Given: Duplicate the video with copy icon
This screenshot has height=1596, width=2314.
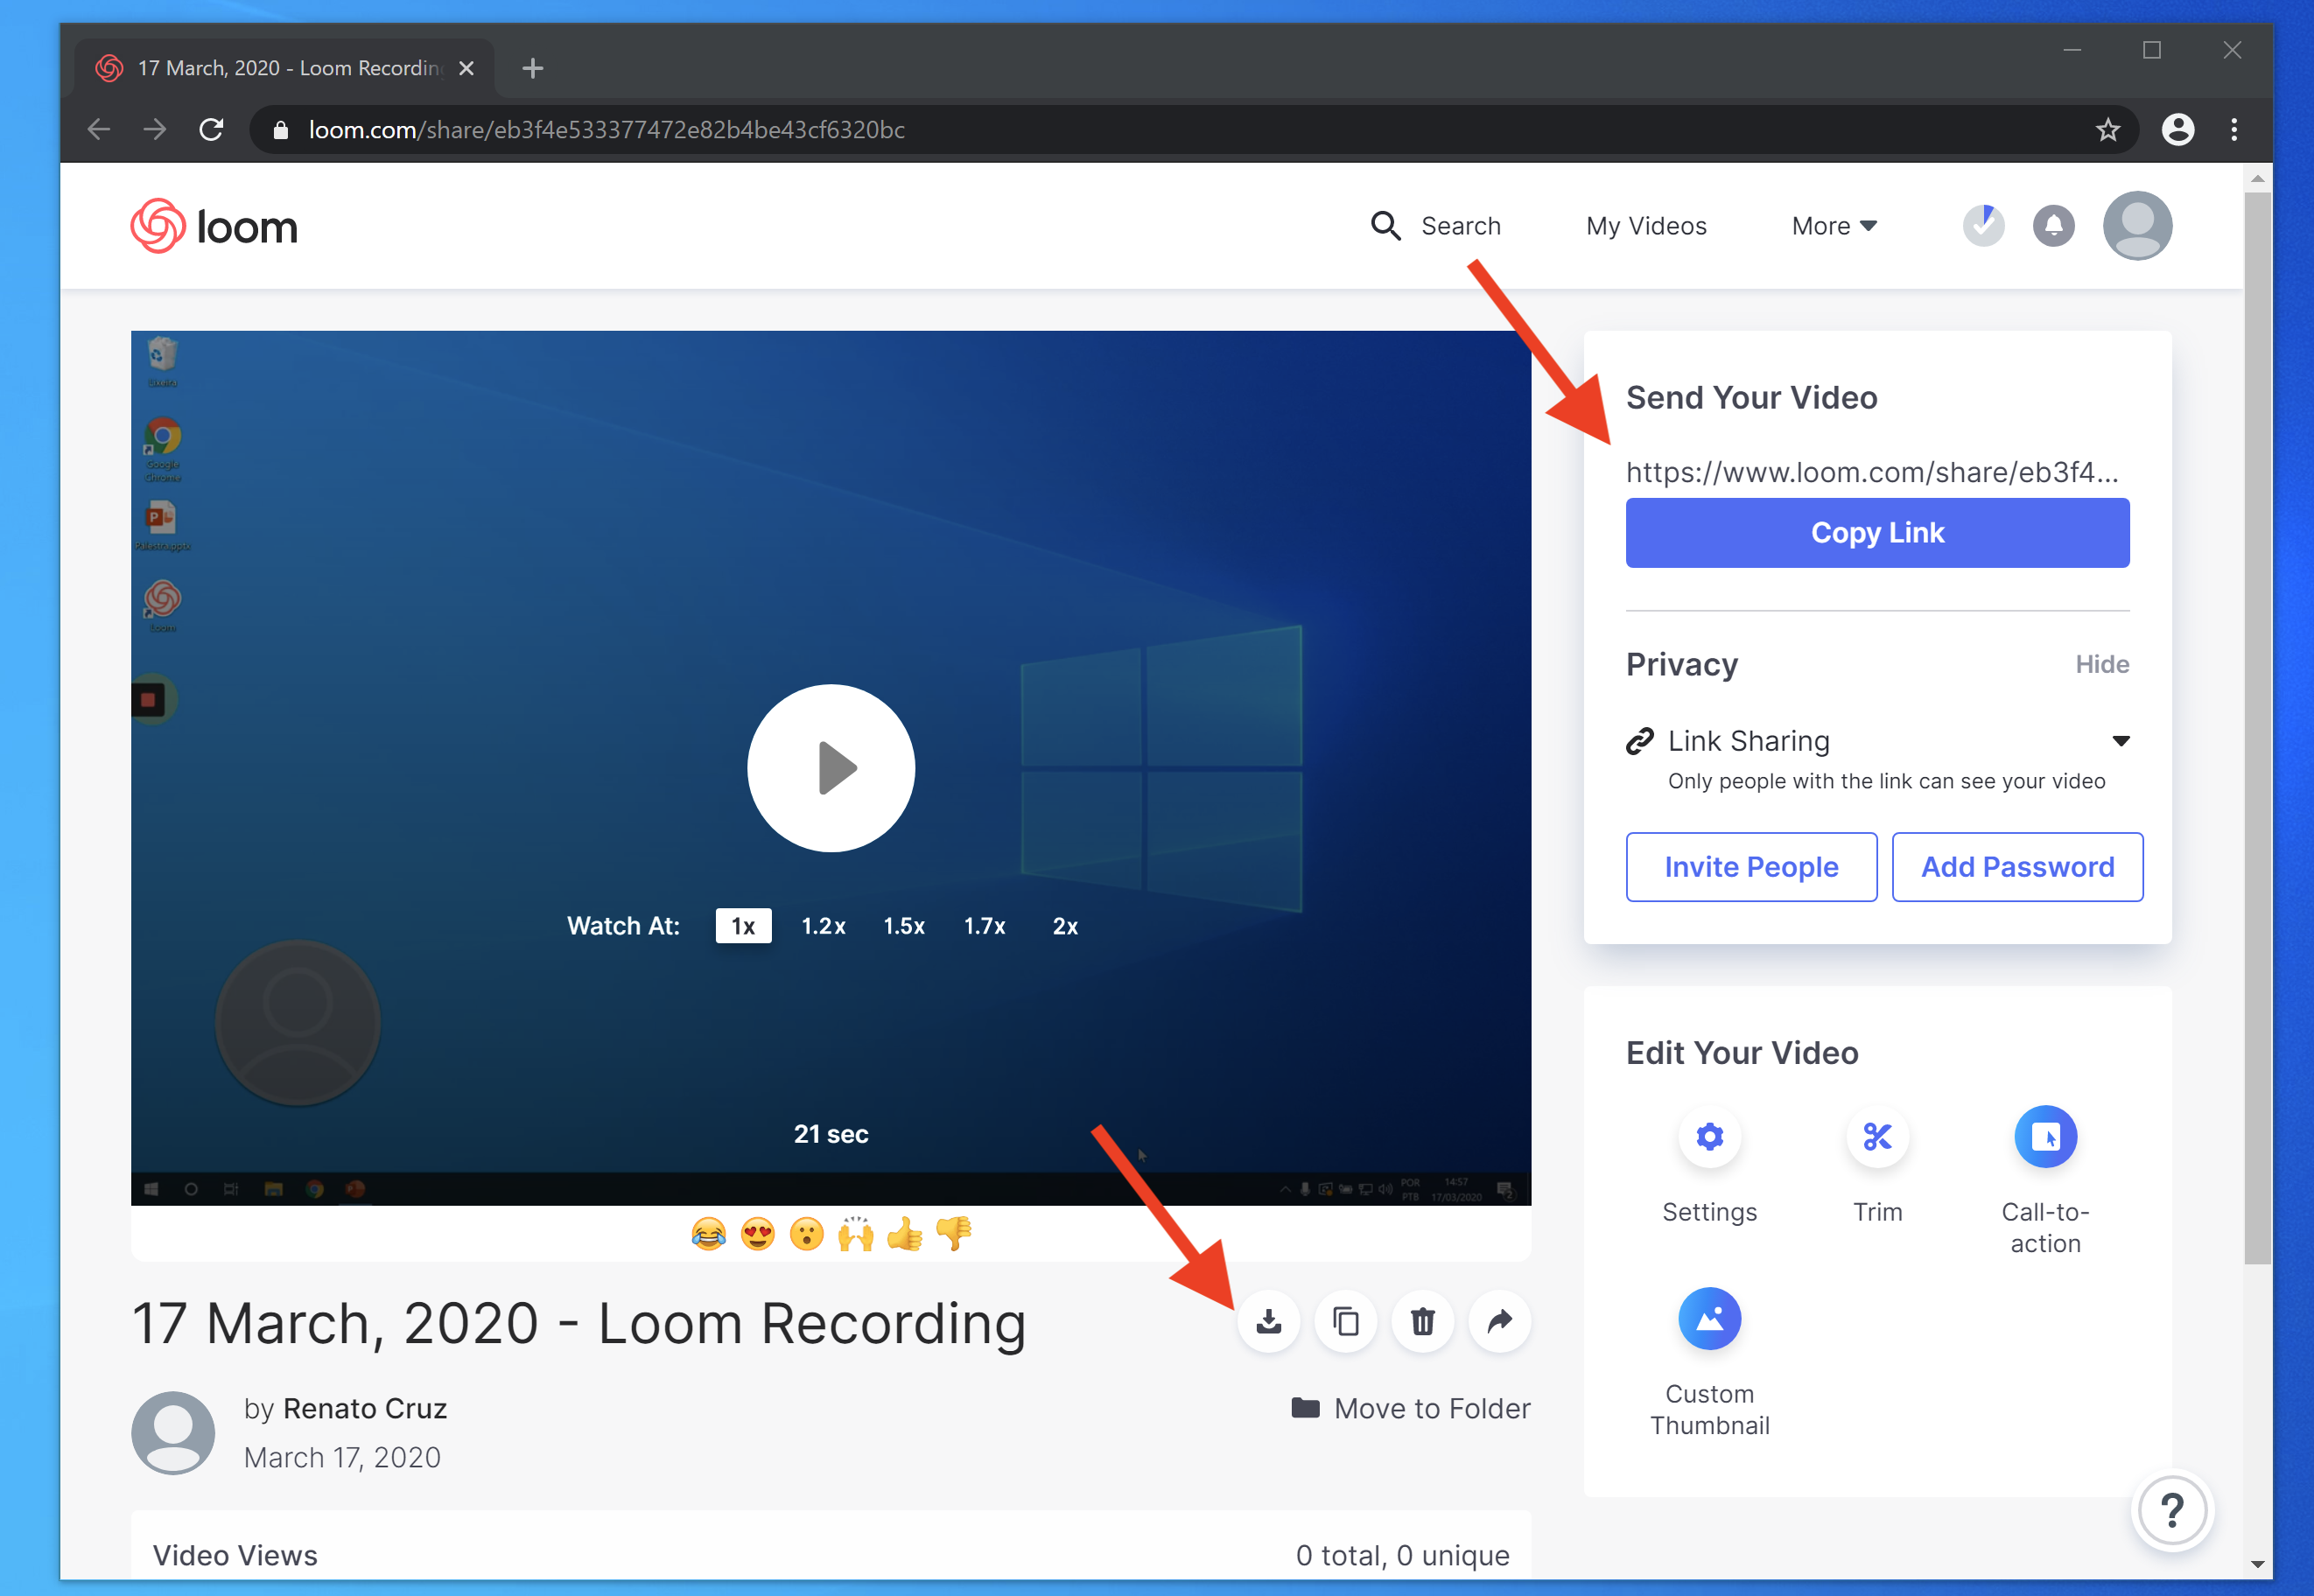Looking at the screenshot, I should point(1345,1322).
